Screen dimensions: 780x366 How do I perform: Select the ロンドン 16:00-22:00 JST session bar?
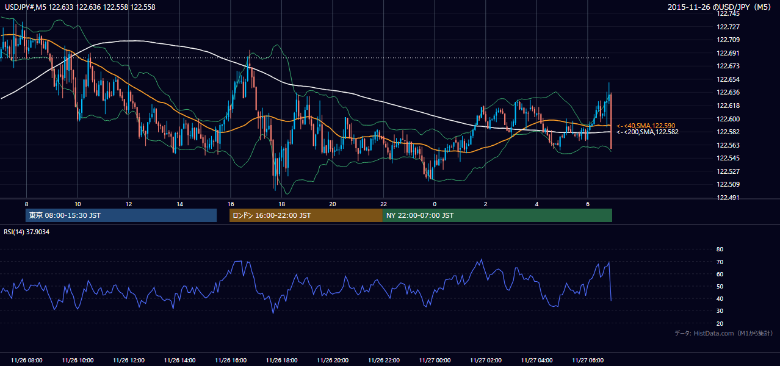coord(306,215)
